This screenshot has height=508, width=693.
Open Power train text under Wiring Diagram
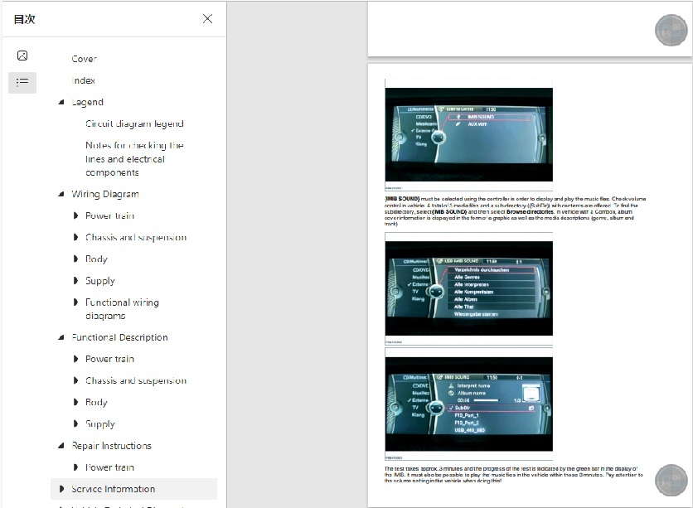coord(110,215)
